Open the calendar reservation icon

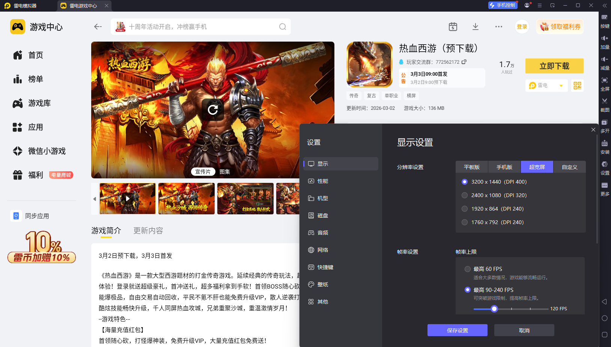453,27
